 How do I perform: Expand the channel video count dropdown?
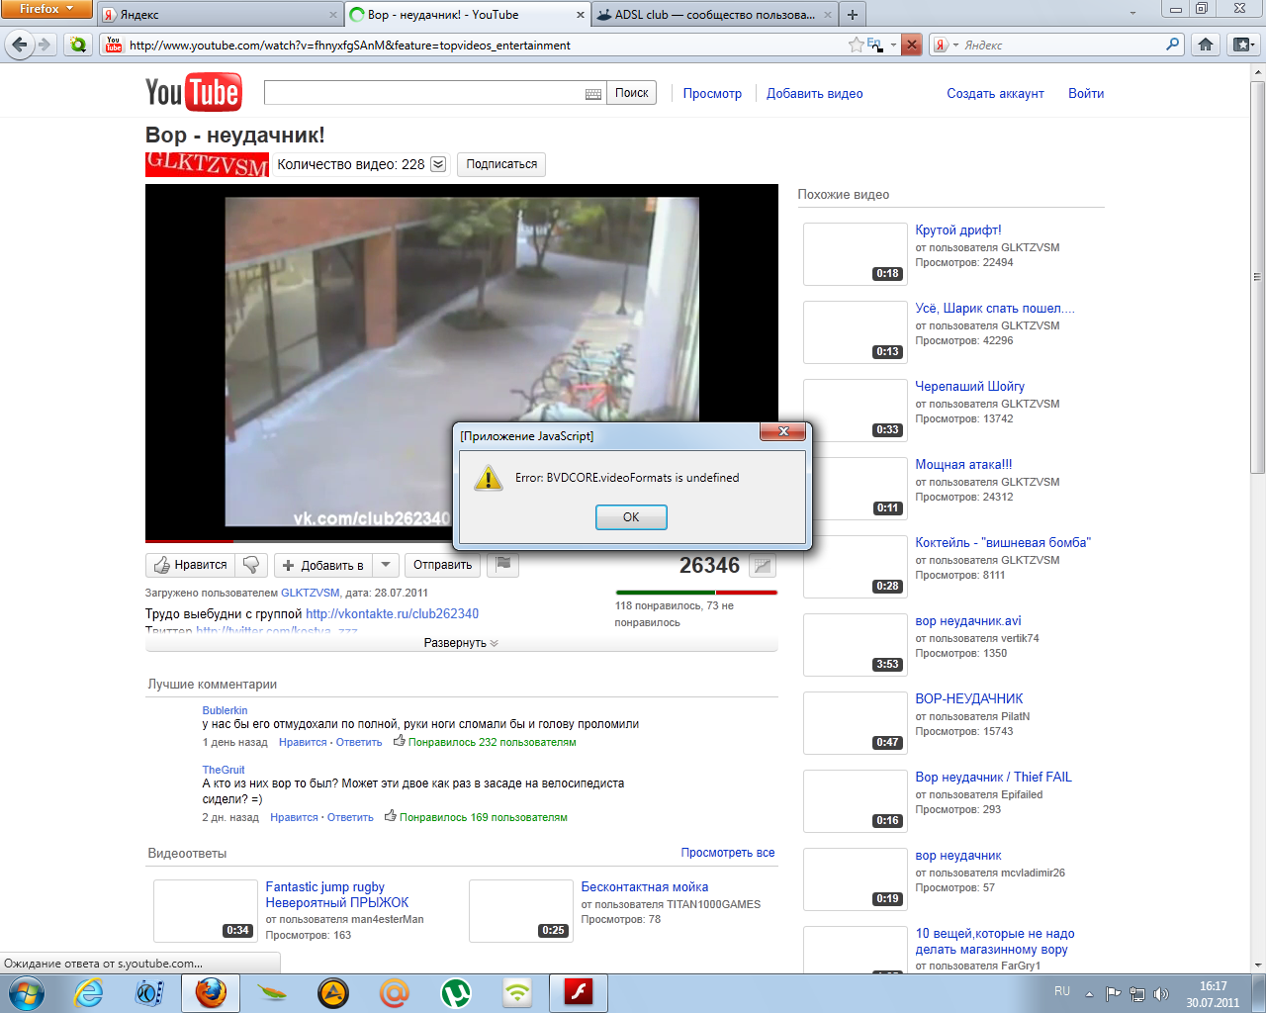click(438, 164)
